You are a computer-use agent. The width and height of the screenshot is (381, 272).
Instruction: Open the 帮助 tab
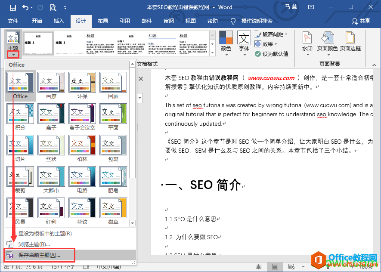click(x=213, y=21)
